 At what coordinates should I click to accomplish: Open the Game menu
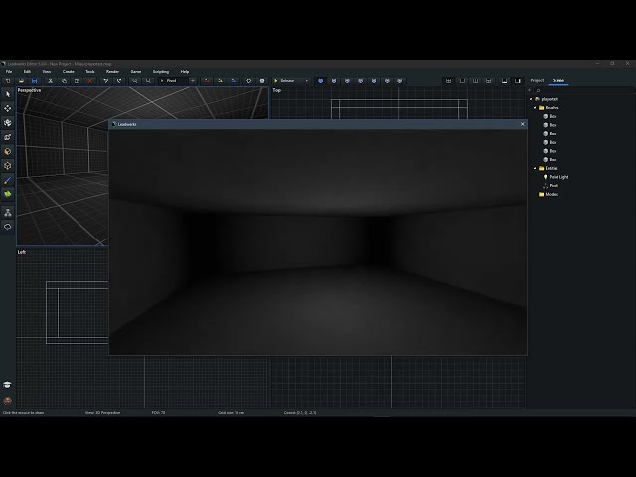coord(136,71)
